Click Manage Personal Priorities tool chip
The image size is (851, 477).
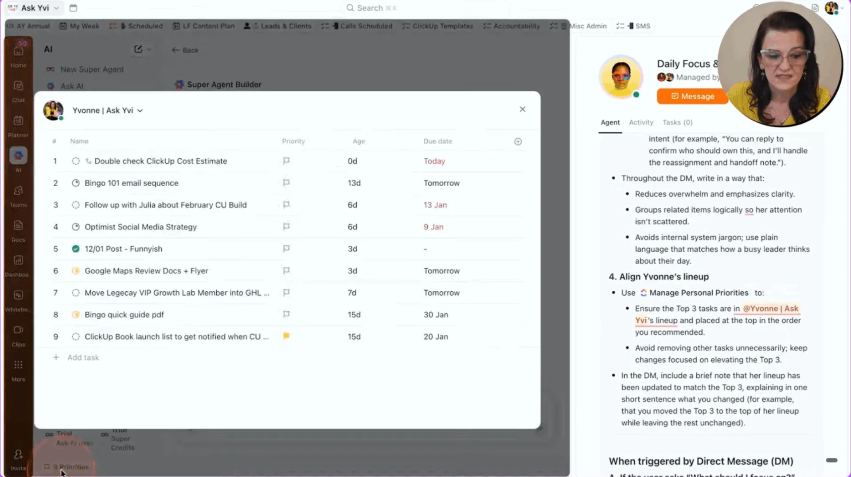coord(694,293)
